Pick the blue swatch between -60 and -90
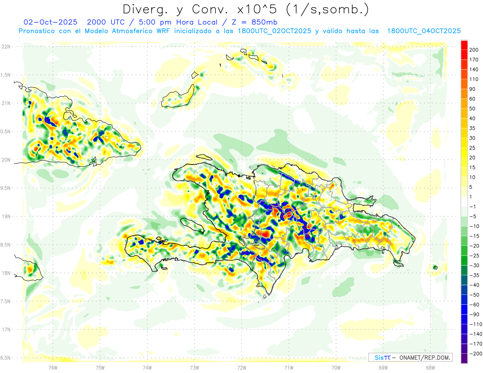483x373 pixels. [464, 309]
